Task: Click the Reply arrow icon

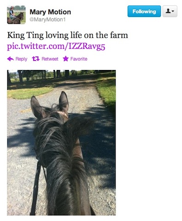Action: (x=11, y=59)
